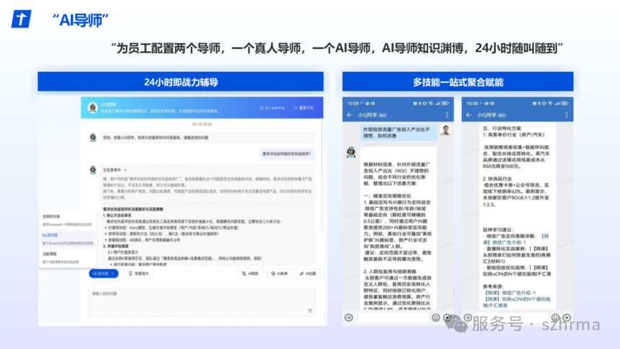
Task: Choose QL知识库 option in popup list
Action: click(x=50, y=235)
